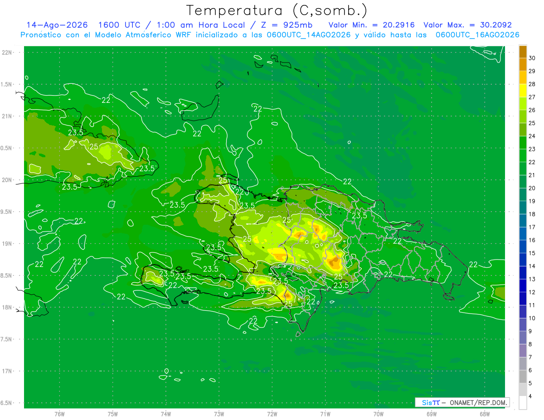This screenshot has width=544, height=420.
Task: Pick the green legend swatch between 22 and 23
Action: (523, 155)
